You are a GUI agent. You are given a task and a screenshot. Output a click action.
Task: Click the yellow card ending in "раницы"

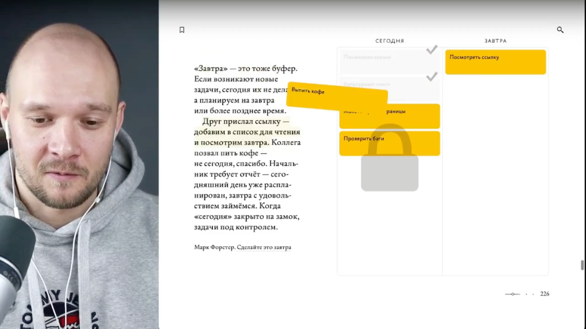389,116
